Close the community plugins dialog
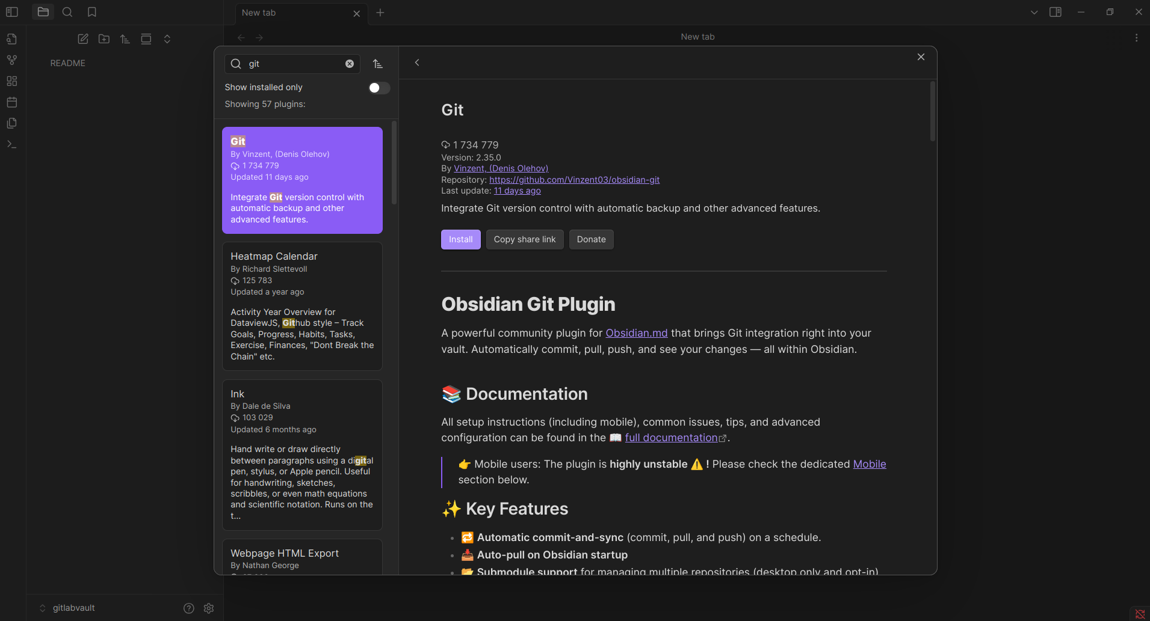The image size is (1150, 621). point(921,57)
